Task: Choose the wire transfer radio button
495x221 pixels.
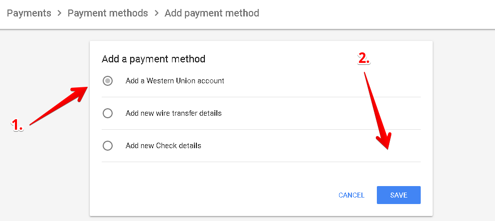Action: 108,113
